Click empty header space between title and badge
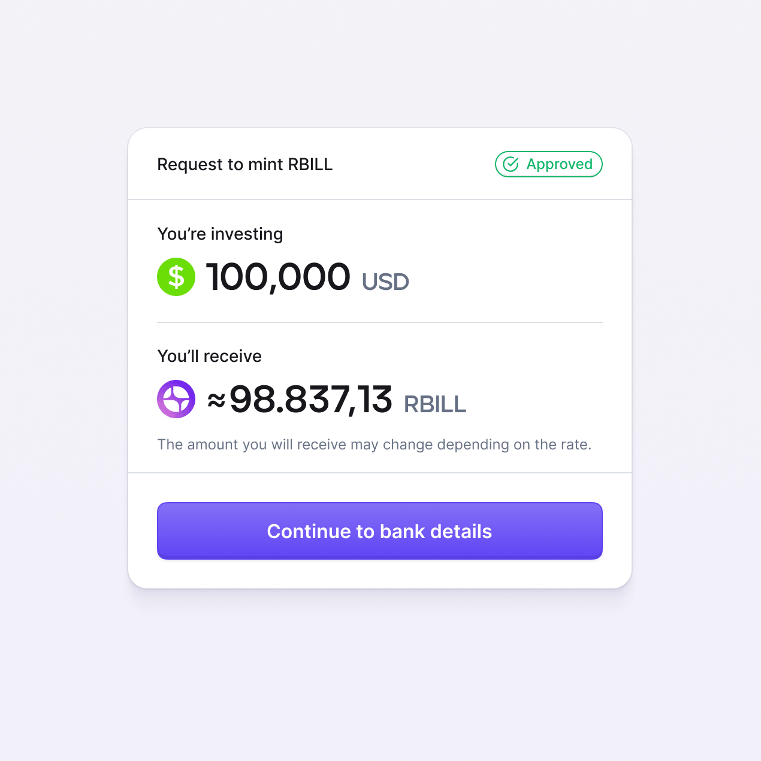Image resolution: width=761 pixels, height=761 pixels. tap(413, 164)
